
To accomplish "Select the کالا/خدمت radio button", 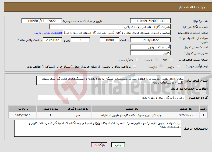I will pos(137,60).
